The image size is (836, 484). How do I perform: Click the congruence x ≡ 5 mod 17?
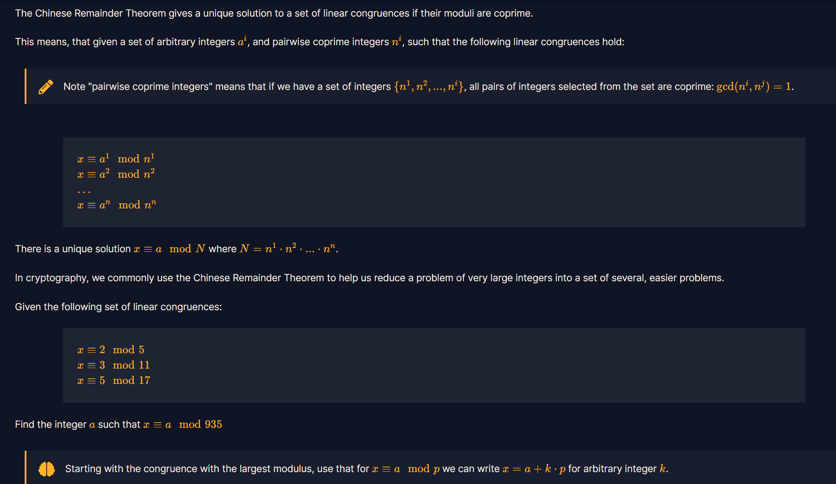point(114,380)
